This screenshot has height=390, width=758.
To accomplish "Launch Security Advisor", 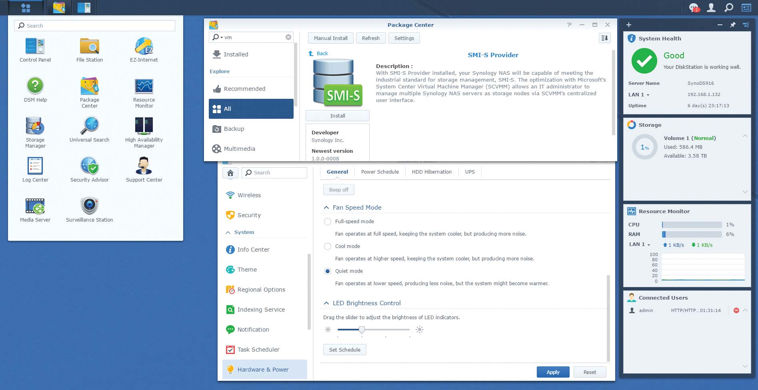I will point(90,170).
